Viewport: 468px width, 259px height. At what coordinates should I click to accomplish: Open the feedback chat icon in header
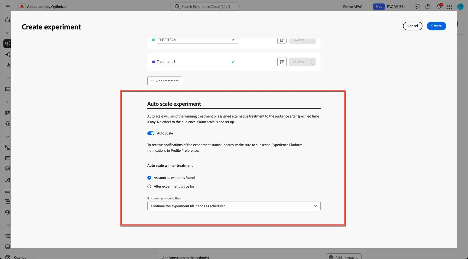pos(417,6)
